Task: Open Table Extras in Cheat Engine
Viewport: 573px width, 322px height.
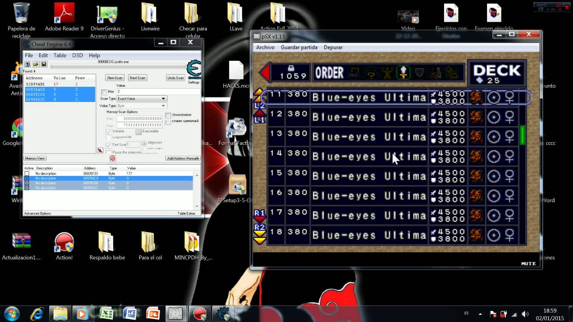Action: pos(186,213)
